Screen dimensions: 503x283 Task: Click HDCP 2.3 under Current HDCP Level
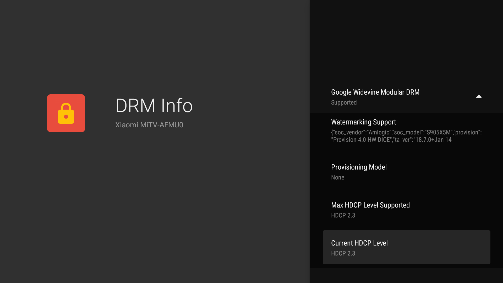point(343,254)
